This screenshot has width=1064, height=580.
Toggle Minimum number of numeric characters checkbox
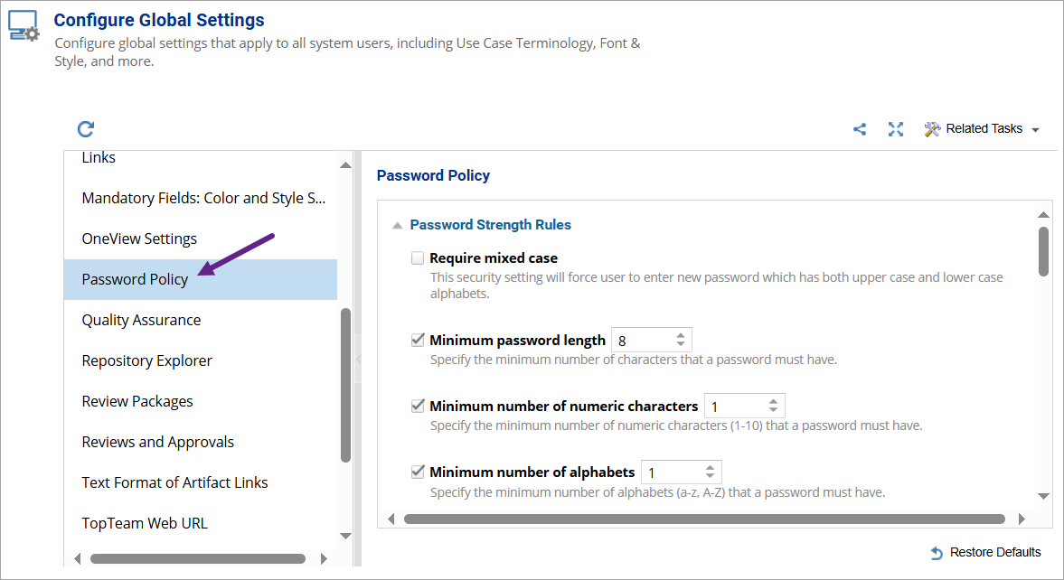(x=418, y=407)
